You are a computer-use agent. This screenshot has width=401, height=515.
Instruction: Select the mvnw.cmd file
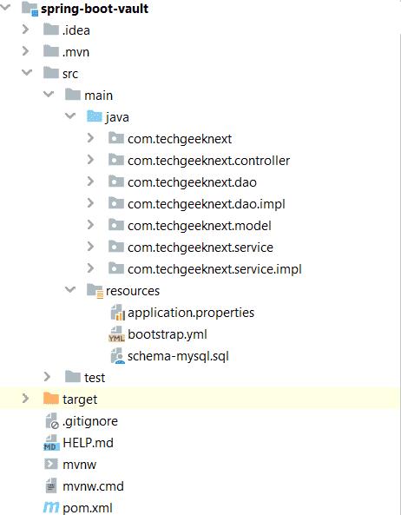[93, 486]
